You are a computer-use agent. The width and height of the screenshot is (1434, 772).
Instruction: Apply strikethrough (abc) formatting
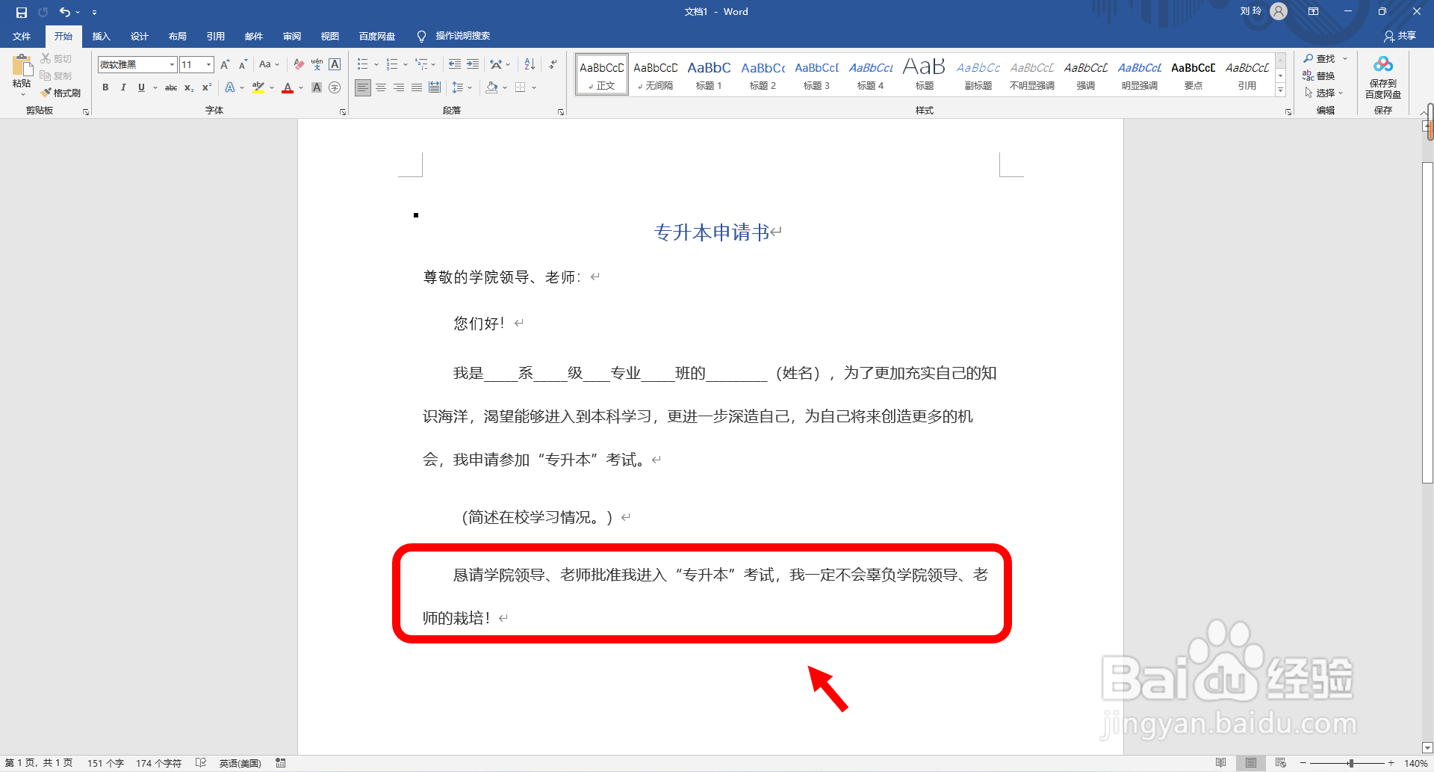click(171, 87)
